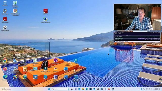The width and height of the screenshot is (162, 91).
Task: Open the weather widget on the taskbar
Action: click(x=6, y=89)
